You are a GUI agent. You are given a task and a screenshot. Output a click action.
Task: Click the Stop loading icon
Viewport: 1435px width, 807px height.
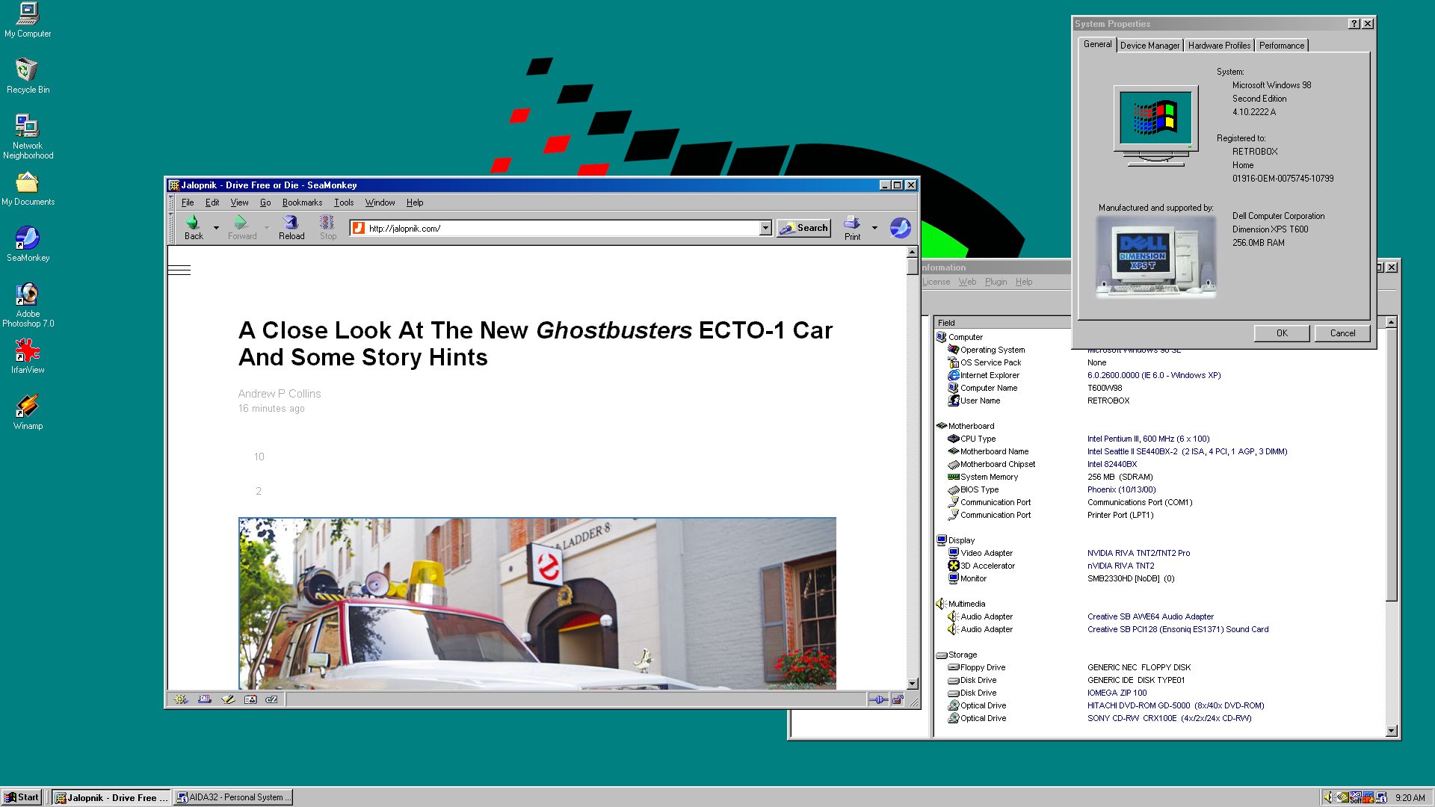pyautogui.click(x=327, y=228)
